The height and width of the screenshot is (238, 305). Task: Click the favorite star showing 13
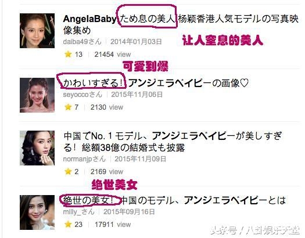pos(68,54)
